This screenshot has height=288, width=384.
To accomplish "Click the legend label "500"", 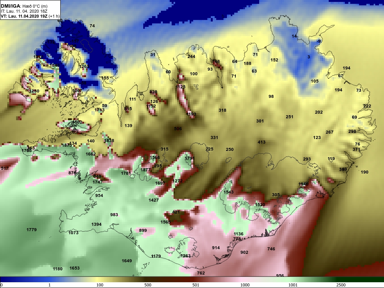I will click(x=148, y=285).
